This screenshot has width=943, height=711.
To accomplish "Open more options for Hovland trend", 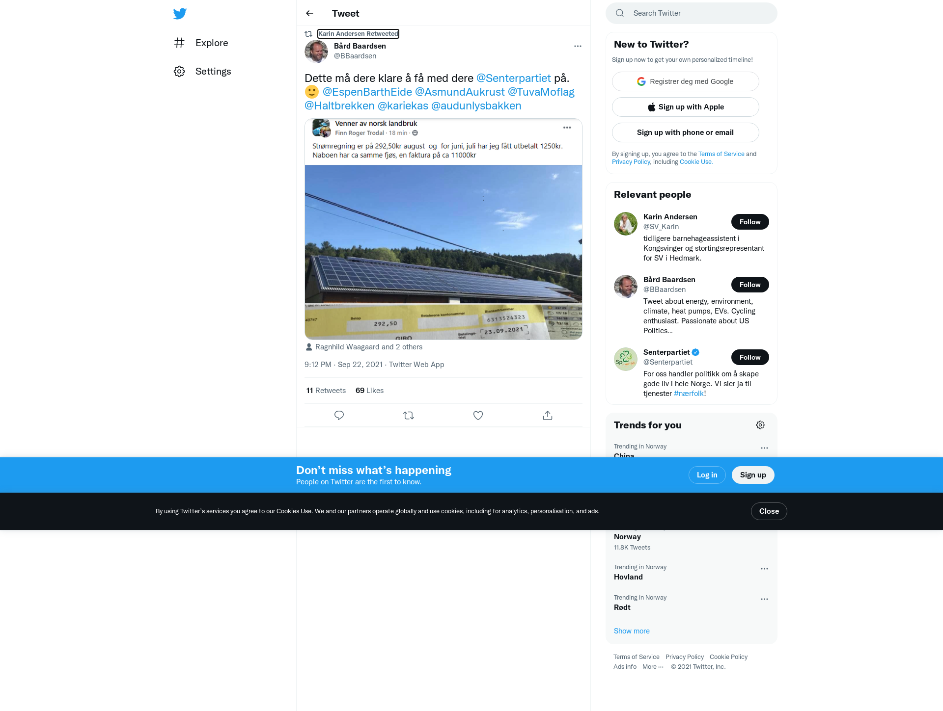I will [764, 569].
